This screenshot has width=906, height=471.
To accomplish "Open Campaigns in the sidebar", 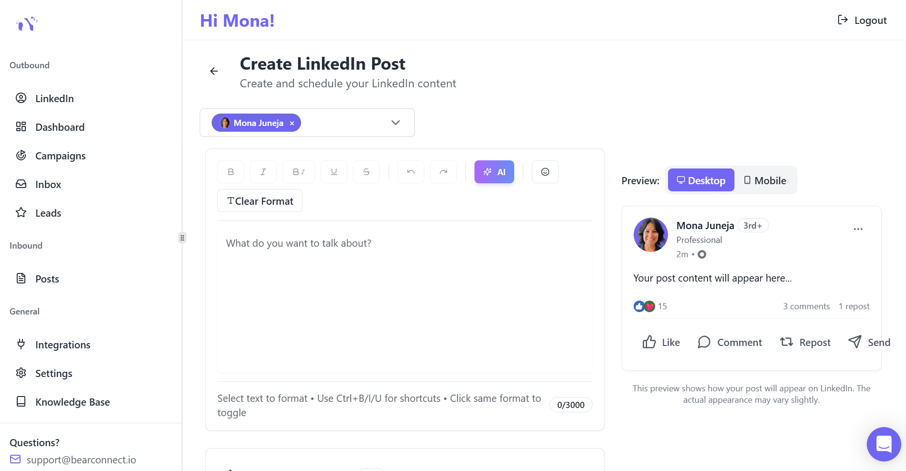I will pos(60,156).
